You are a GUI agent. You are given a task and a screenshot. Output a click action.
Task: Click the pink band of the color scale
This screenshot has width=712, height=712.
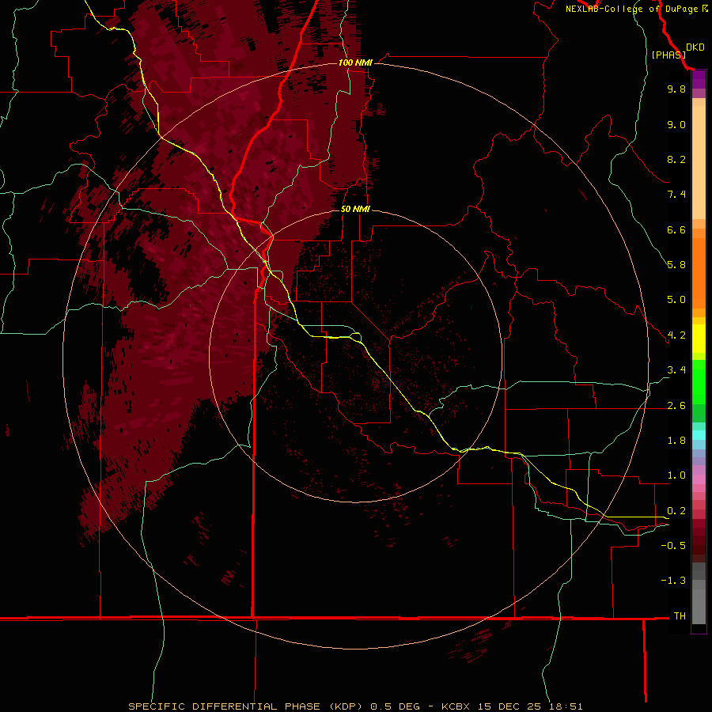699,479
